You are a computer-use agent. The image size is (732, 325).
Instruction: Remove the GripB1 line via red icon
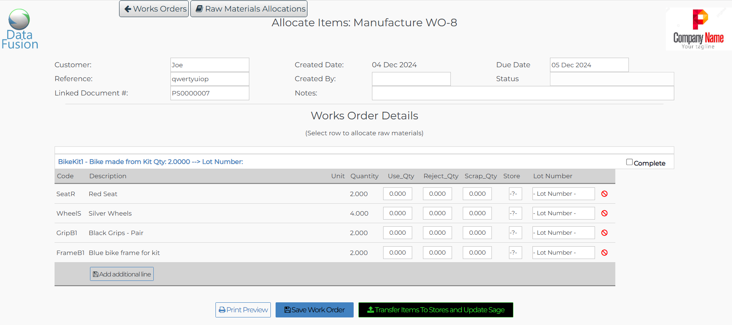pos(604,233)
